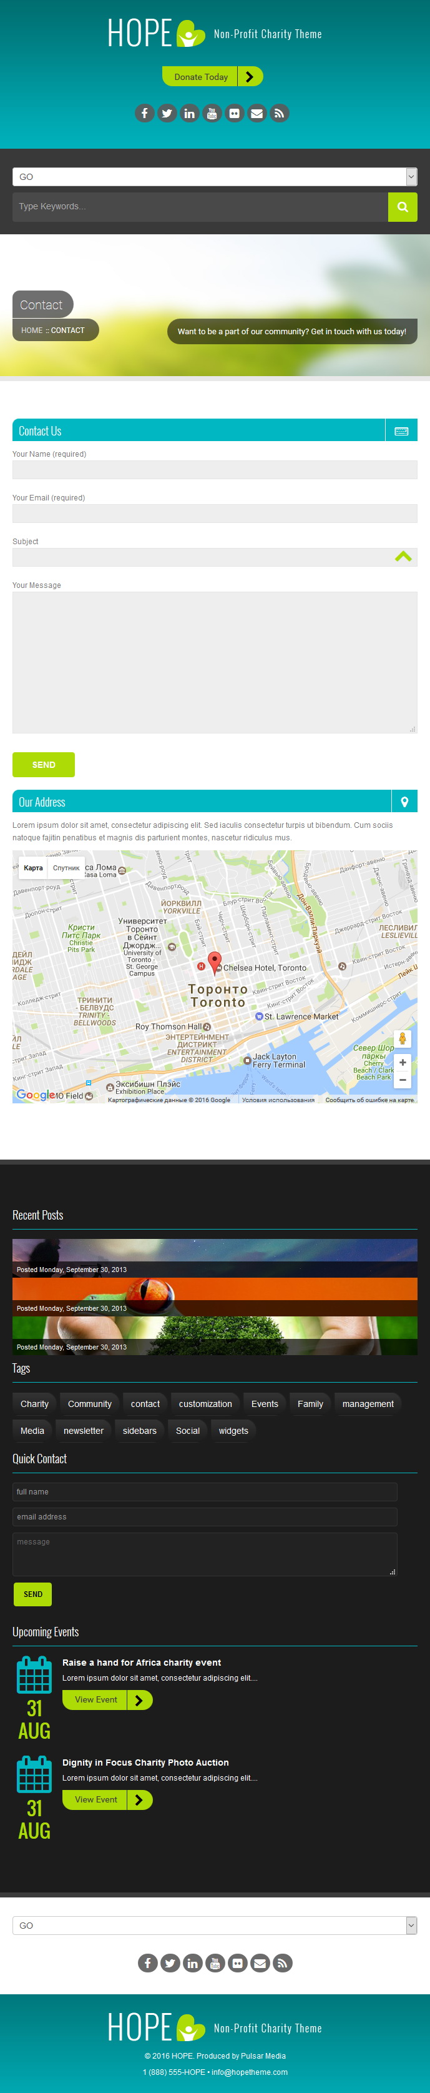The image size is (430, 2093).
Task: Zoom out on the map
Action: pos(403,1080)
